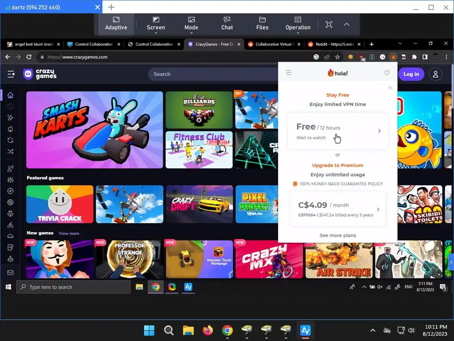The image size is (454, 341).
Task: Click the Home icon in sidebar
Action: (x=11, y=95)
